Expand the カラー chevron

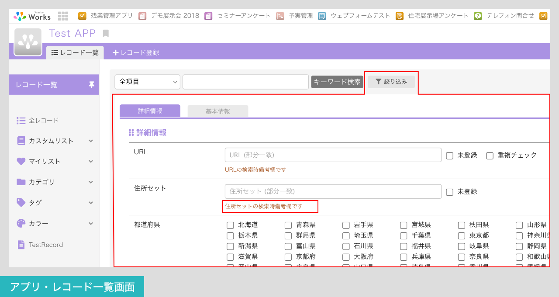point(91,223)
